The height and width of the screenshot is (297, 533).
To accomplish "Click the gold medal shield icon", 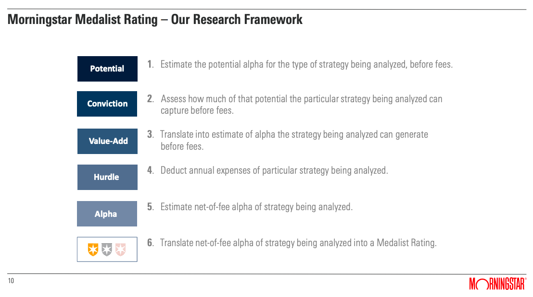I will coord(93,249).
